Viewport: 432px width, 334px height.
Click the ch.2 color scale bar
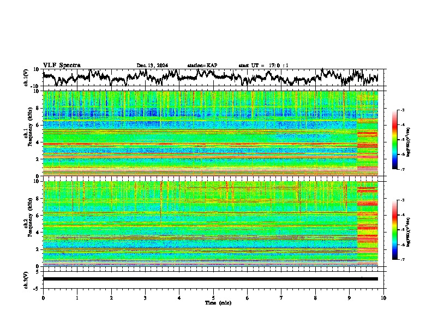pyautogui.click(x=394, y=230)
